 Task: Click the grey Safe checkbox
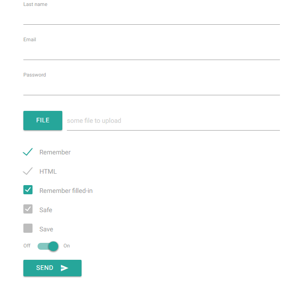click(28, 209)
